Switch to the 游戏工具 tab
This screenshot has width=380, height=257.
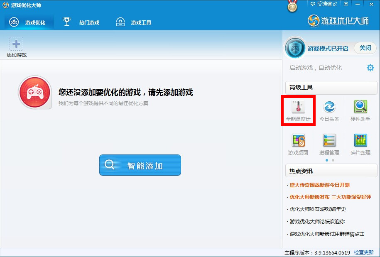[134, 22]
